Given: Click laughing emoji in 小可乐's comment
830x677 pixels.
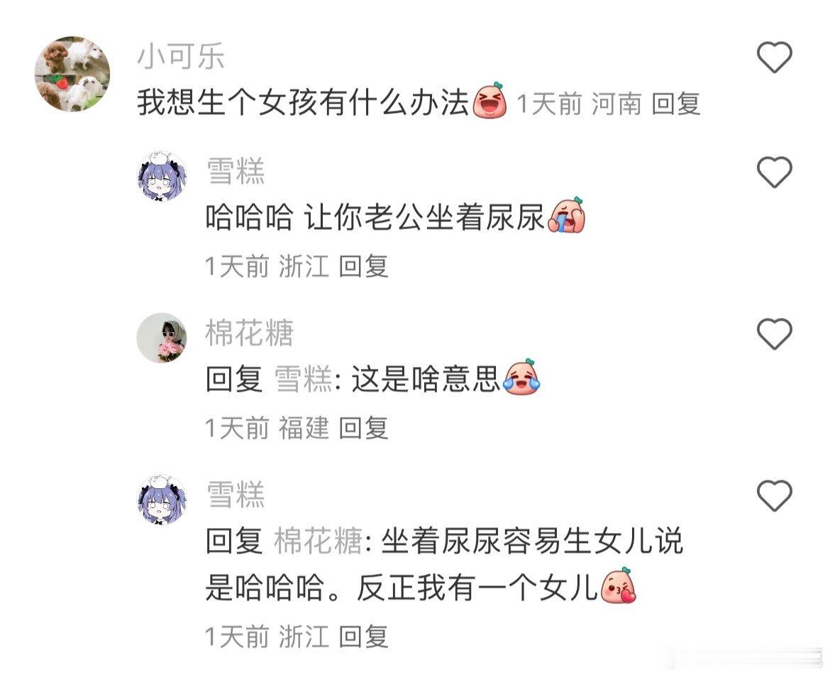Looking at the screenshot, I should [489, 101].
